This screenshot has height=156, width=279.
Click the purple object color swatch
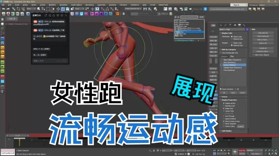247,29
